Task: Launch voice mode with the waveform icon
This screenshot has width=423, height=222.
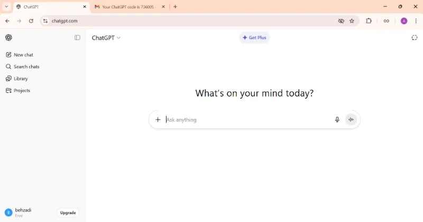Action: pyautogui.click(x=351, y=119)
